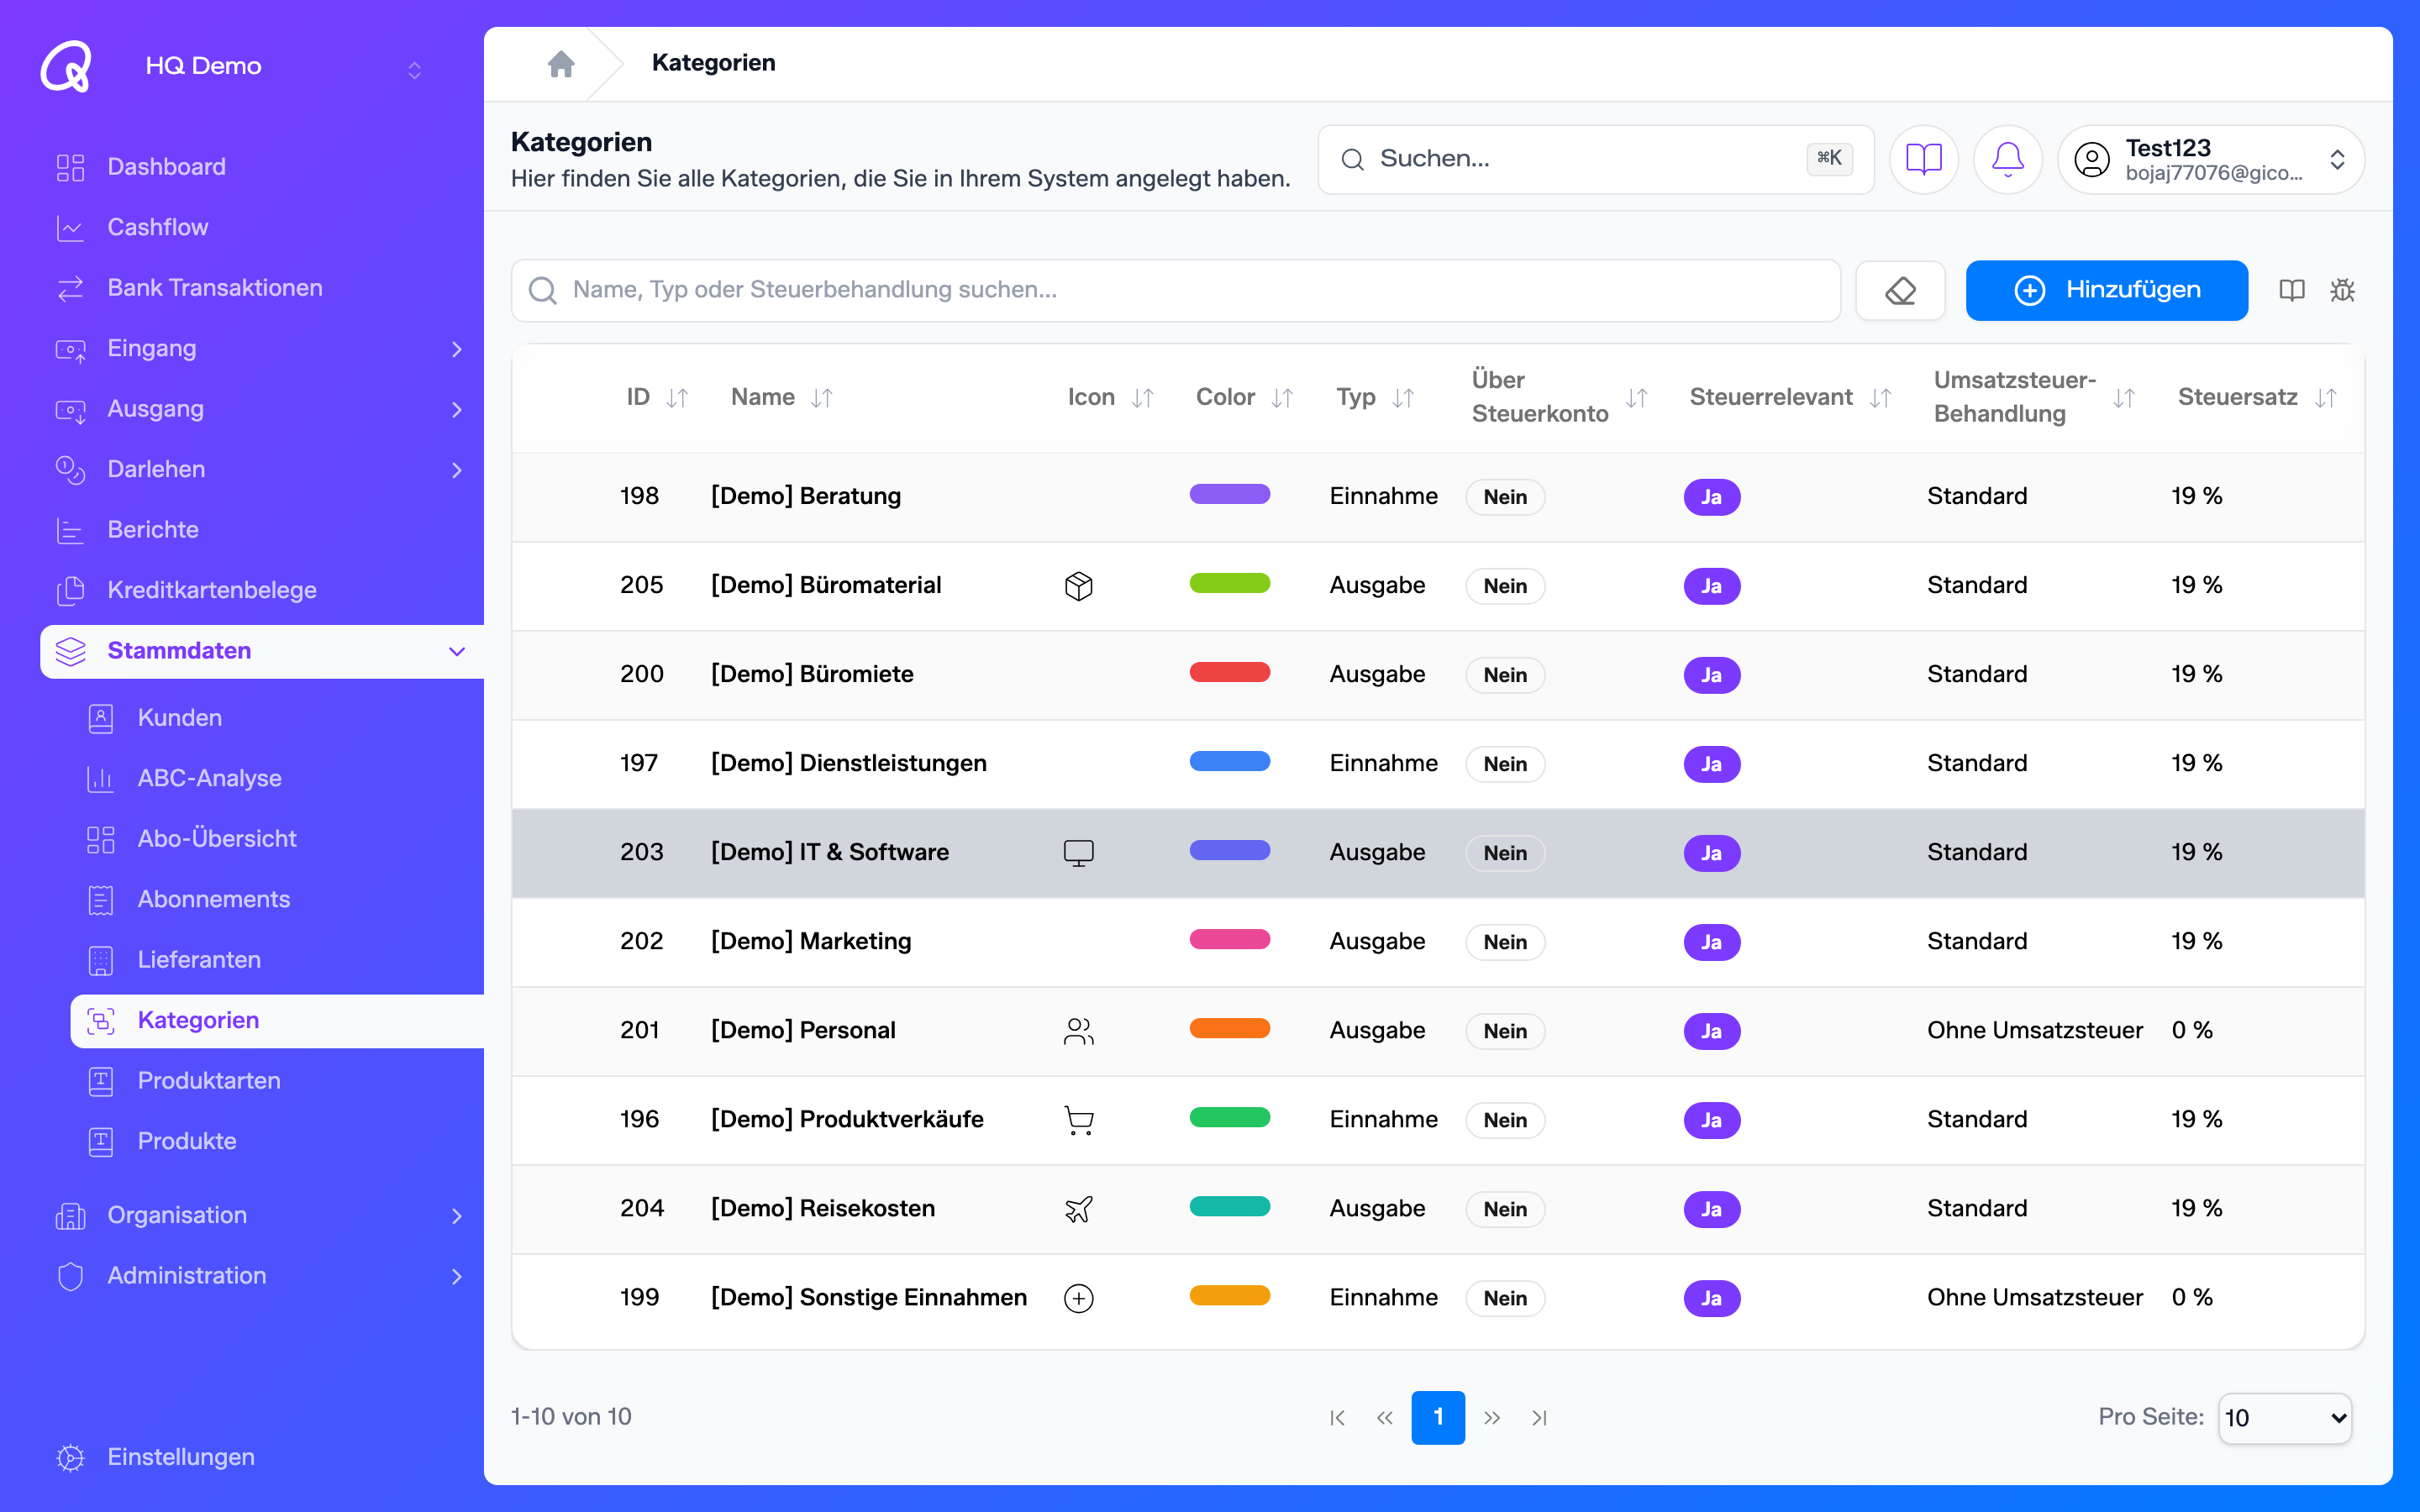Click the Personal users icon
Viewport: 2420px width, 1512px height.
point(1079,1031)
